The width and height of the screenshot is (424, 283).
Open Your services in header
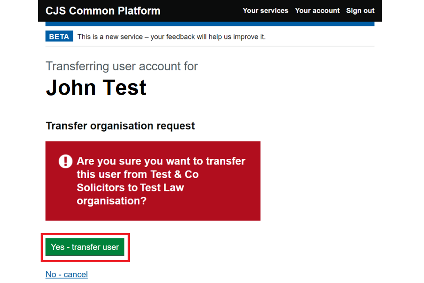pyautogui.click(x=265, y=11)
